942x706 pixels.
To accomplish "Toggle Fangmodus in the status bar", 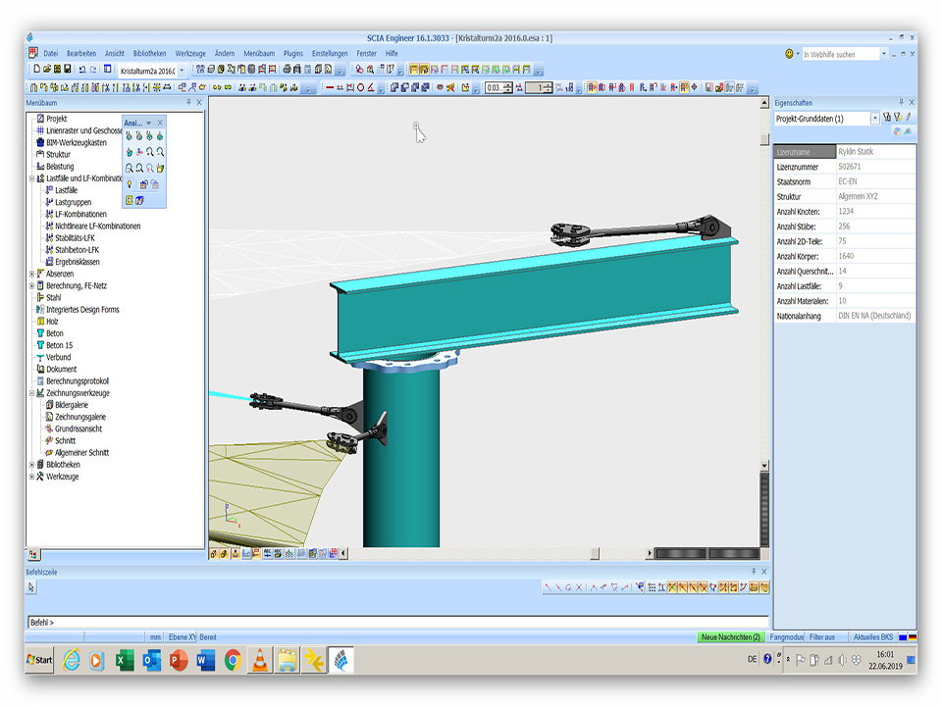I will pyautogui.click(x=786, y=637).
